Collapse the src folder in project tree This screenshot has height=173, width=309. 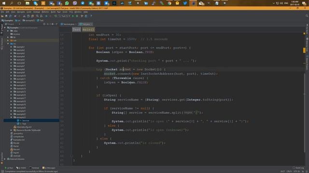coord(8,44)
